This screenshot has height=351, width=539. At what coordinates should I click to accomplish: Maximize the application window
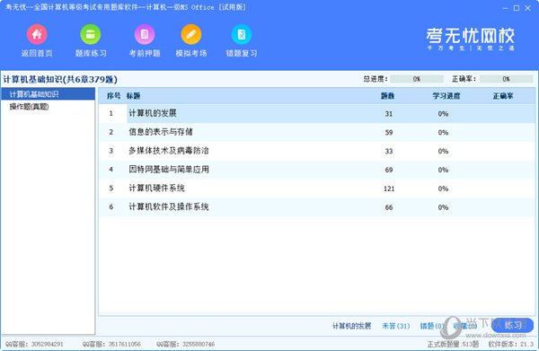click(517, 8)
